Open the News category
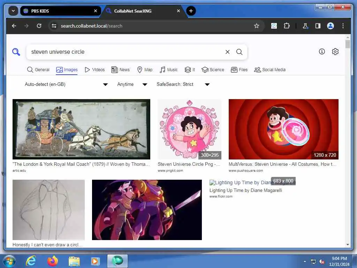The width and height of the screenshot is (357, 268). pyautogui.click(x=120, y=70)
